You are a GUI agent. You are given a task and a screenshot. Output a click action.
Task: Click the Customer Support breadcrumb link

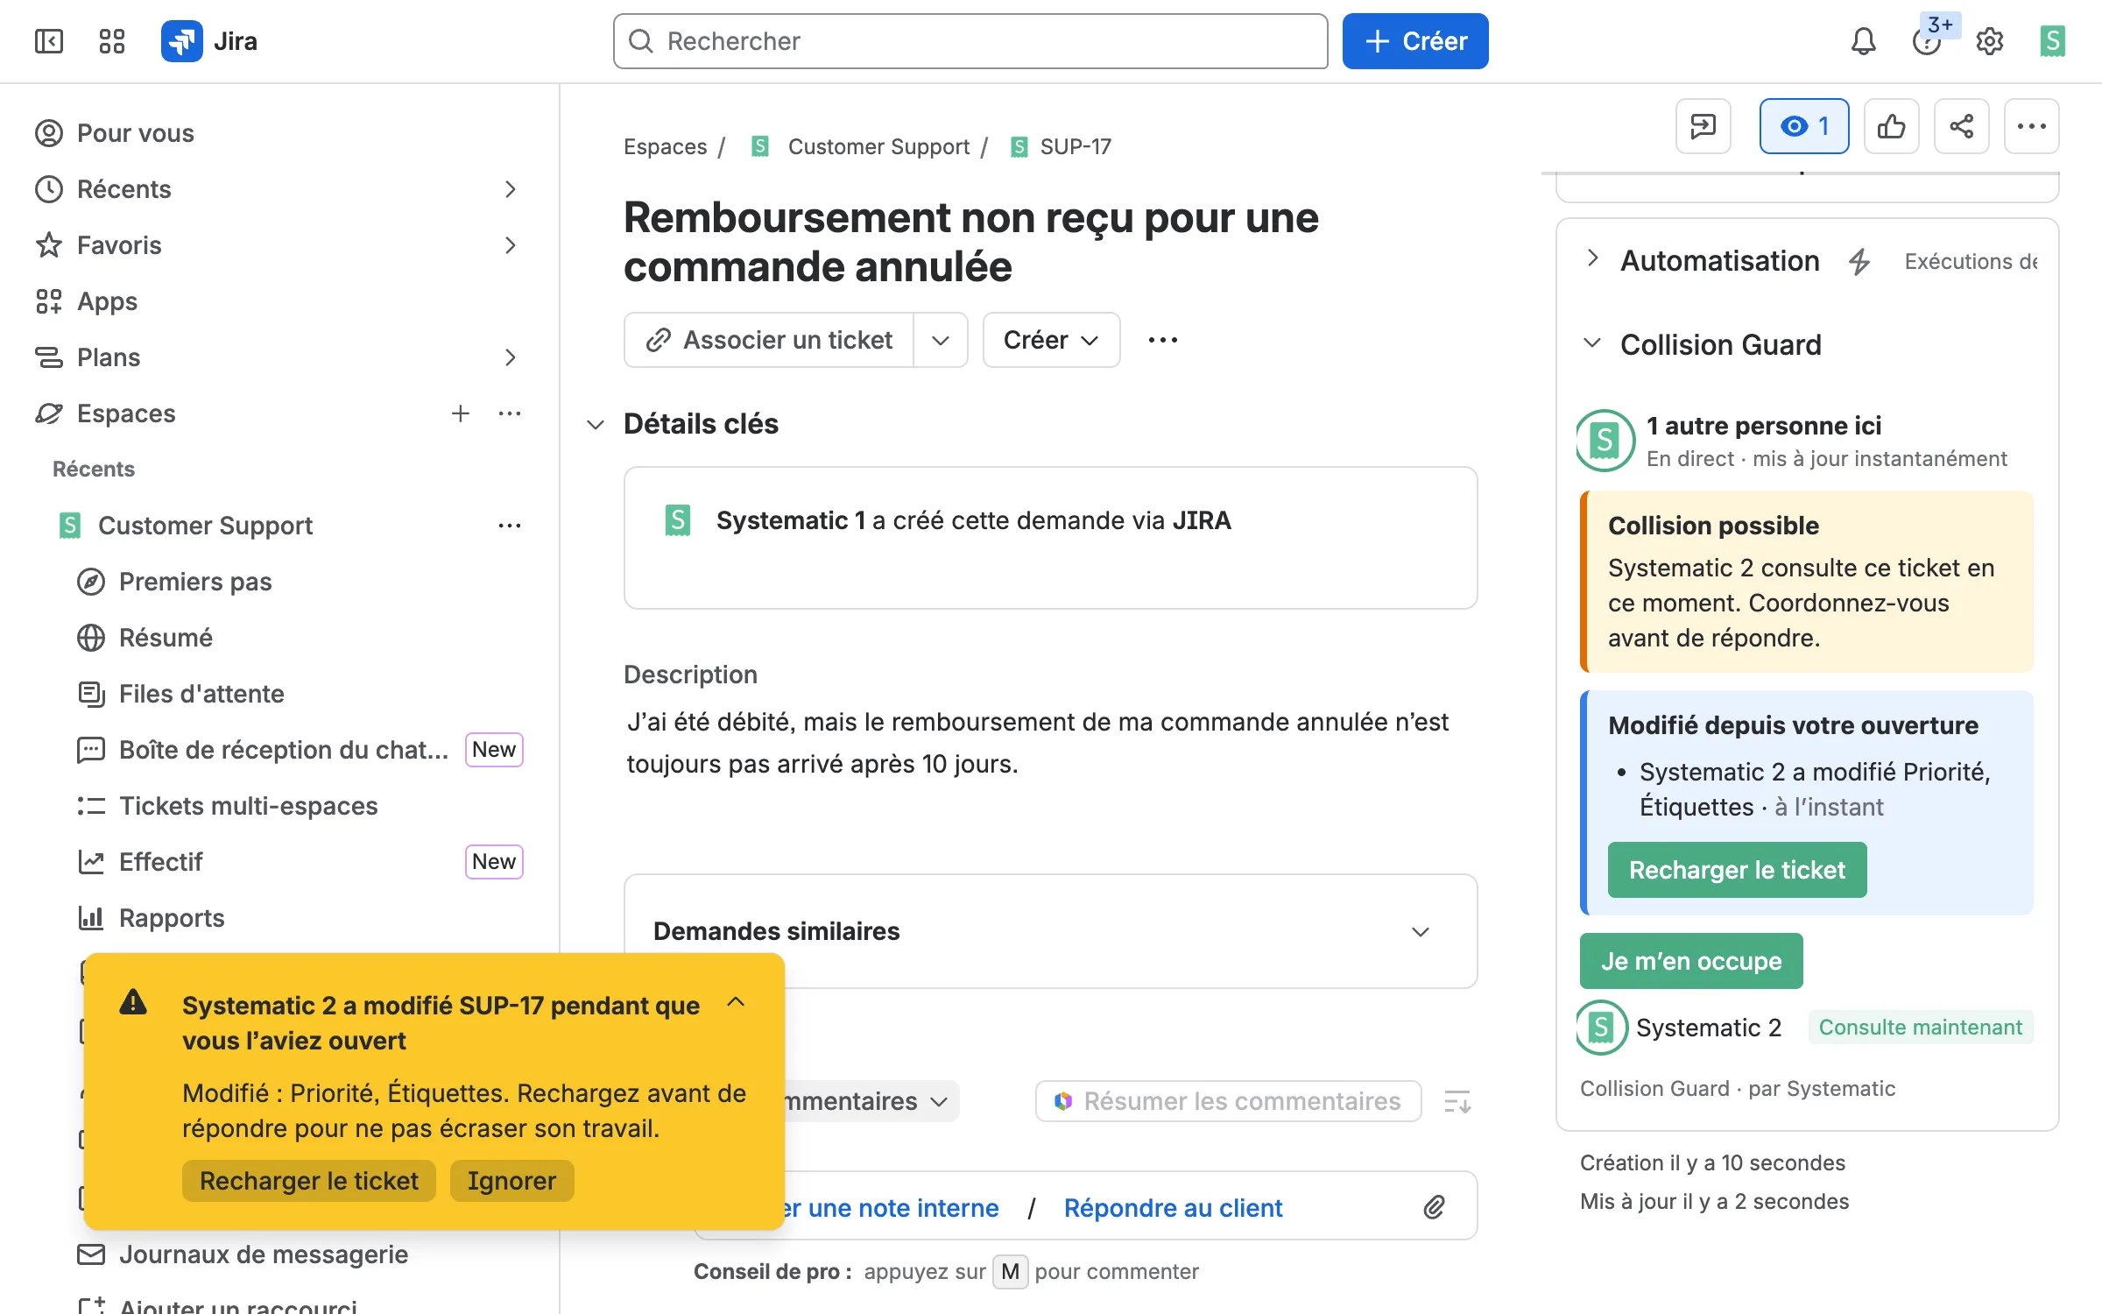pyautogui.click(x=878, y=146)
